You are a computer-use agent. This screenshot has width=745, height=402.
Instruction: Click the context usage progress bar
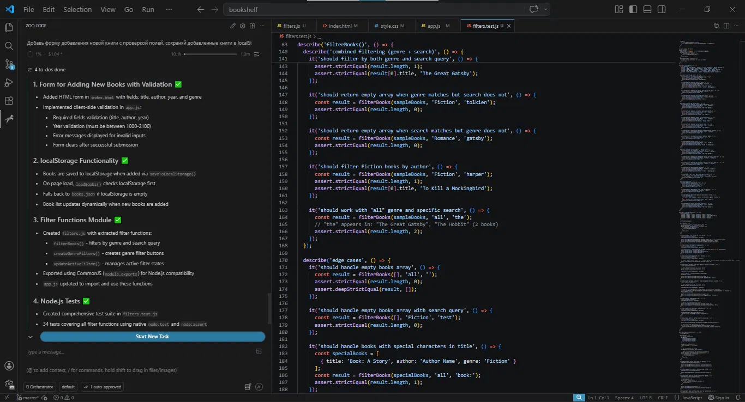pos(211,54)
